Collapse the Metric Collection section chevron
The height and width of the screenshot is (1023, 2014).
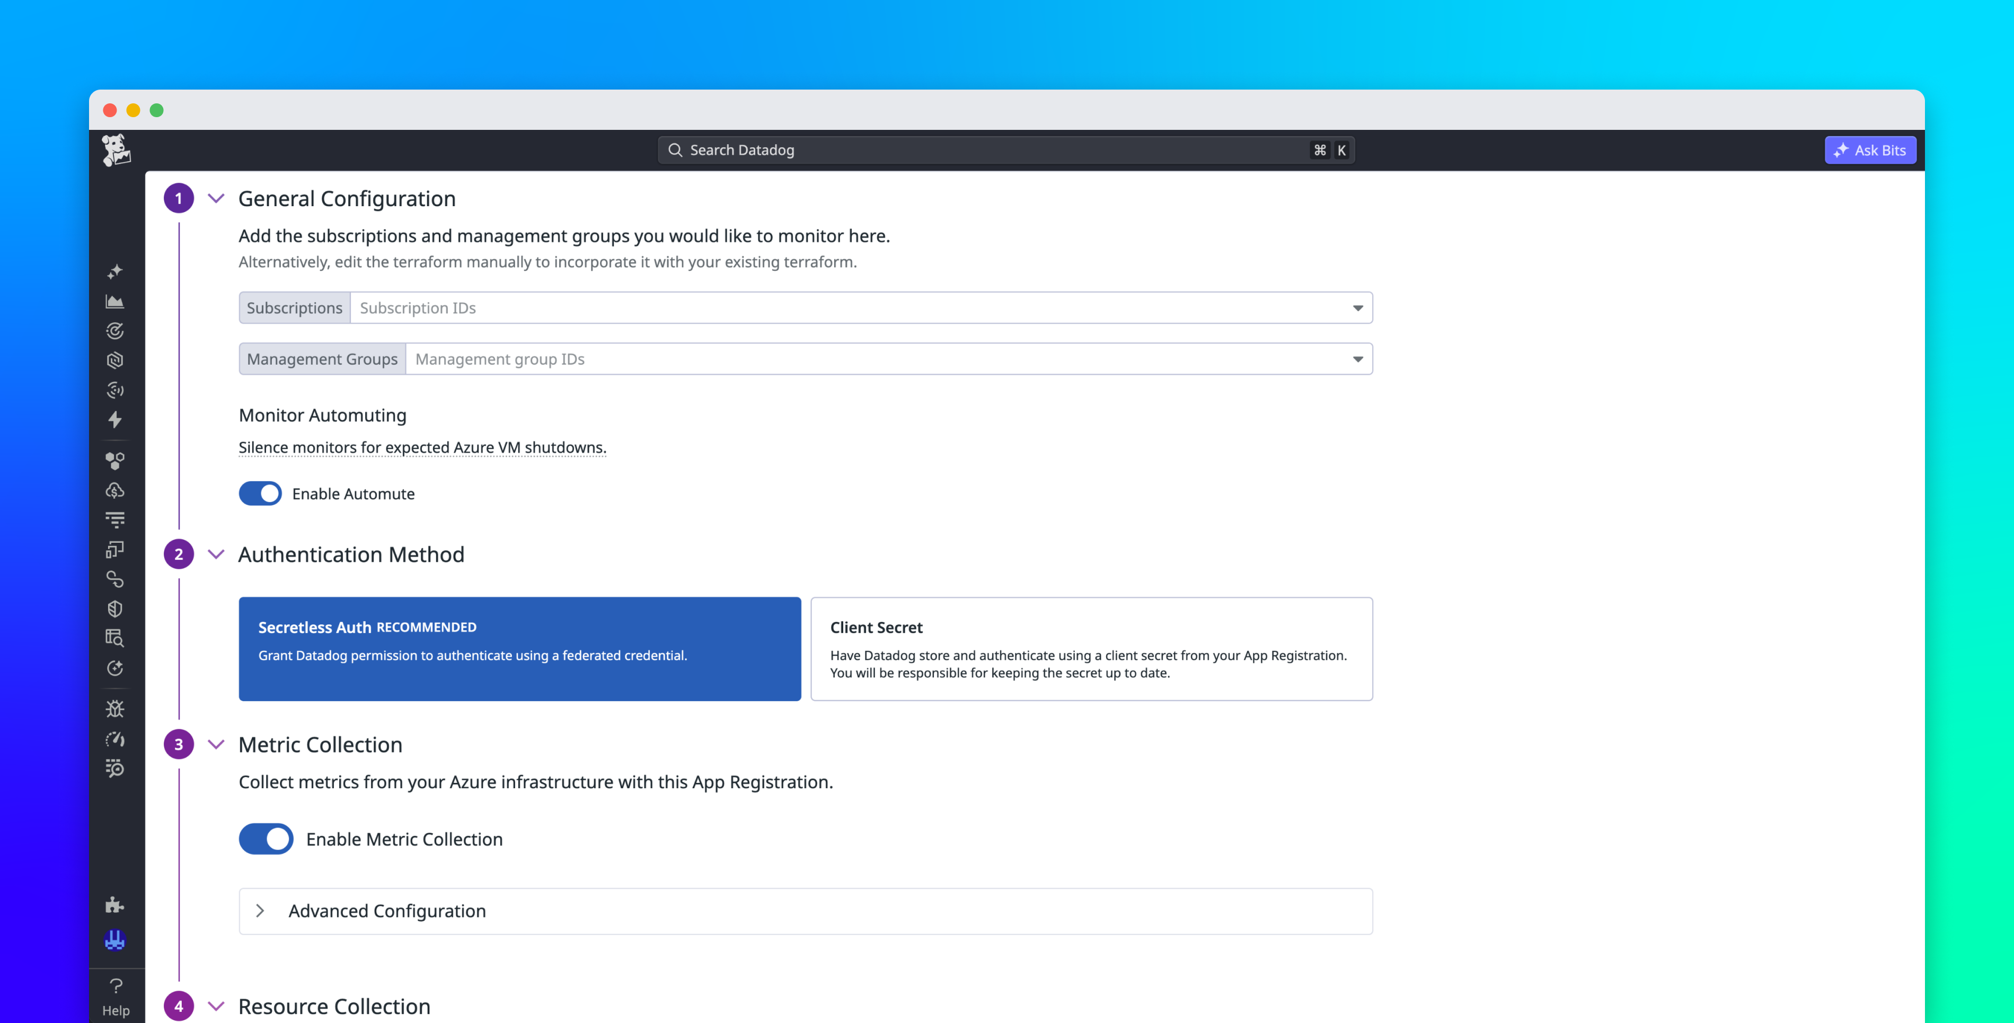217,745
